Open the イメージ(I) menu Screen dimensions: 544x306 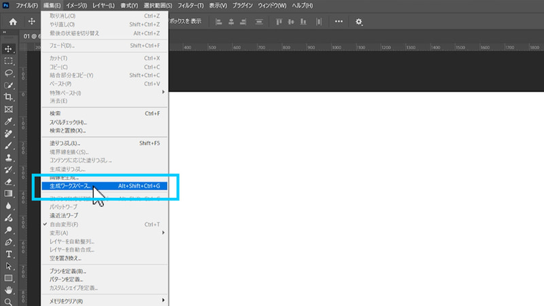point(76,5)
